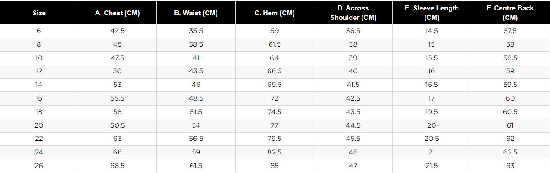Click F. Centre Back (CM) header
This screenshot has height=173, width=550.
(x=510, y=13)
